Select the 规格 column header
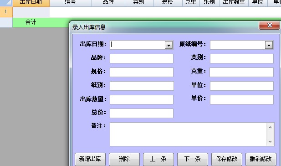The image size is (281, 166). [x=168, y=3]
